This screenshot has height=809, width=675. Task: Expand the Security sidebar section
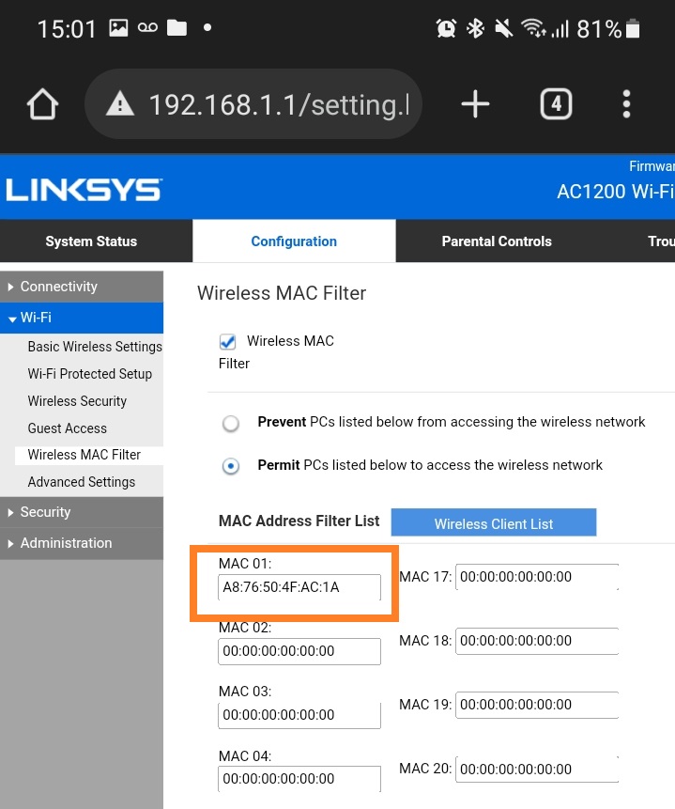(45, 512)
